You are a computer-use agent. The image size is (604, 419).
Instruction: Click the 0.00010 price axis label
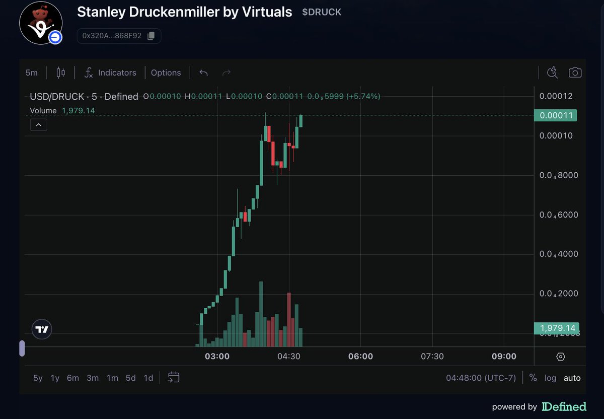[x=556, y=136]
